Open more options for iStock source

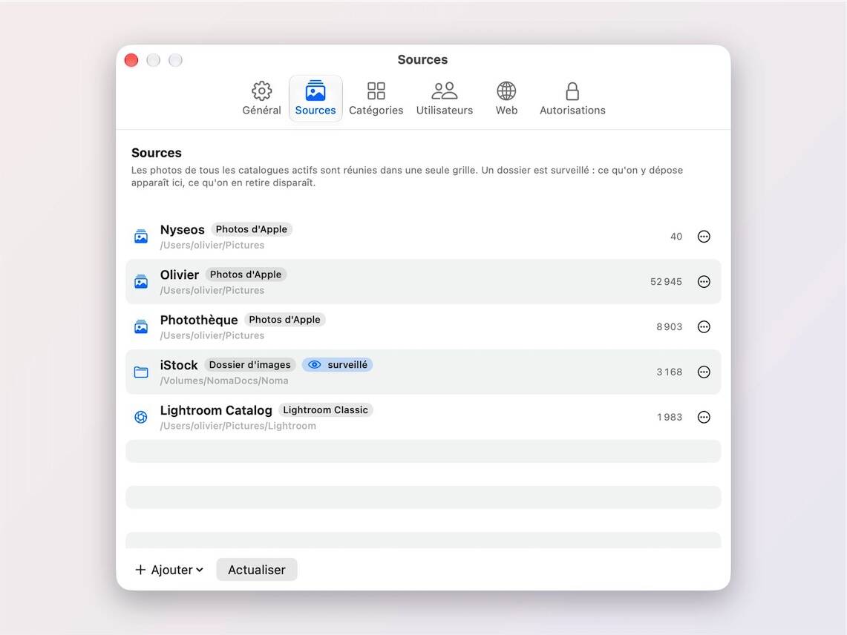point(704,372)
